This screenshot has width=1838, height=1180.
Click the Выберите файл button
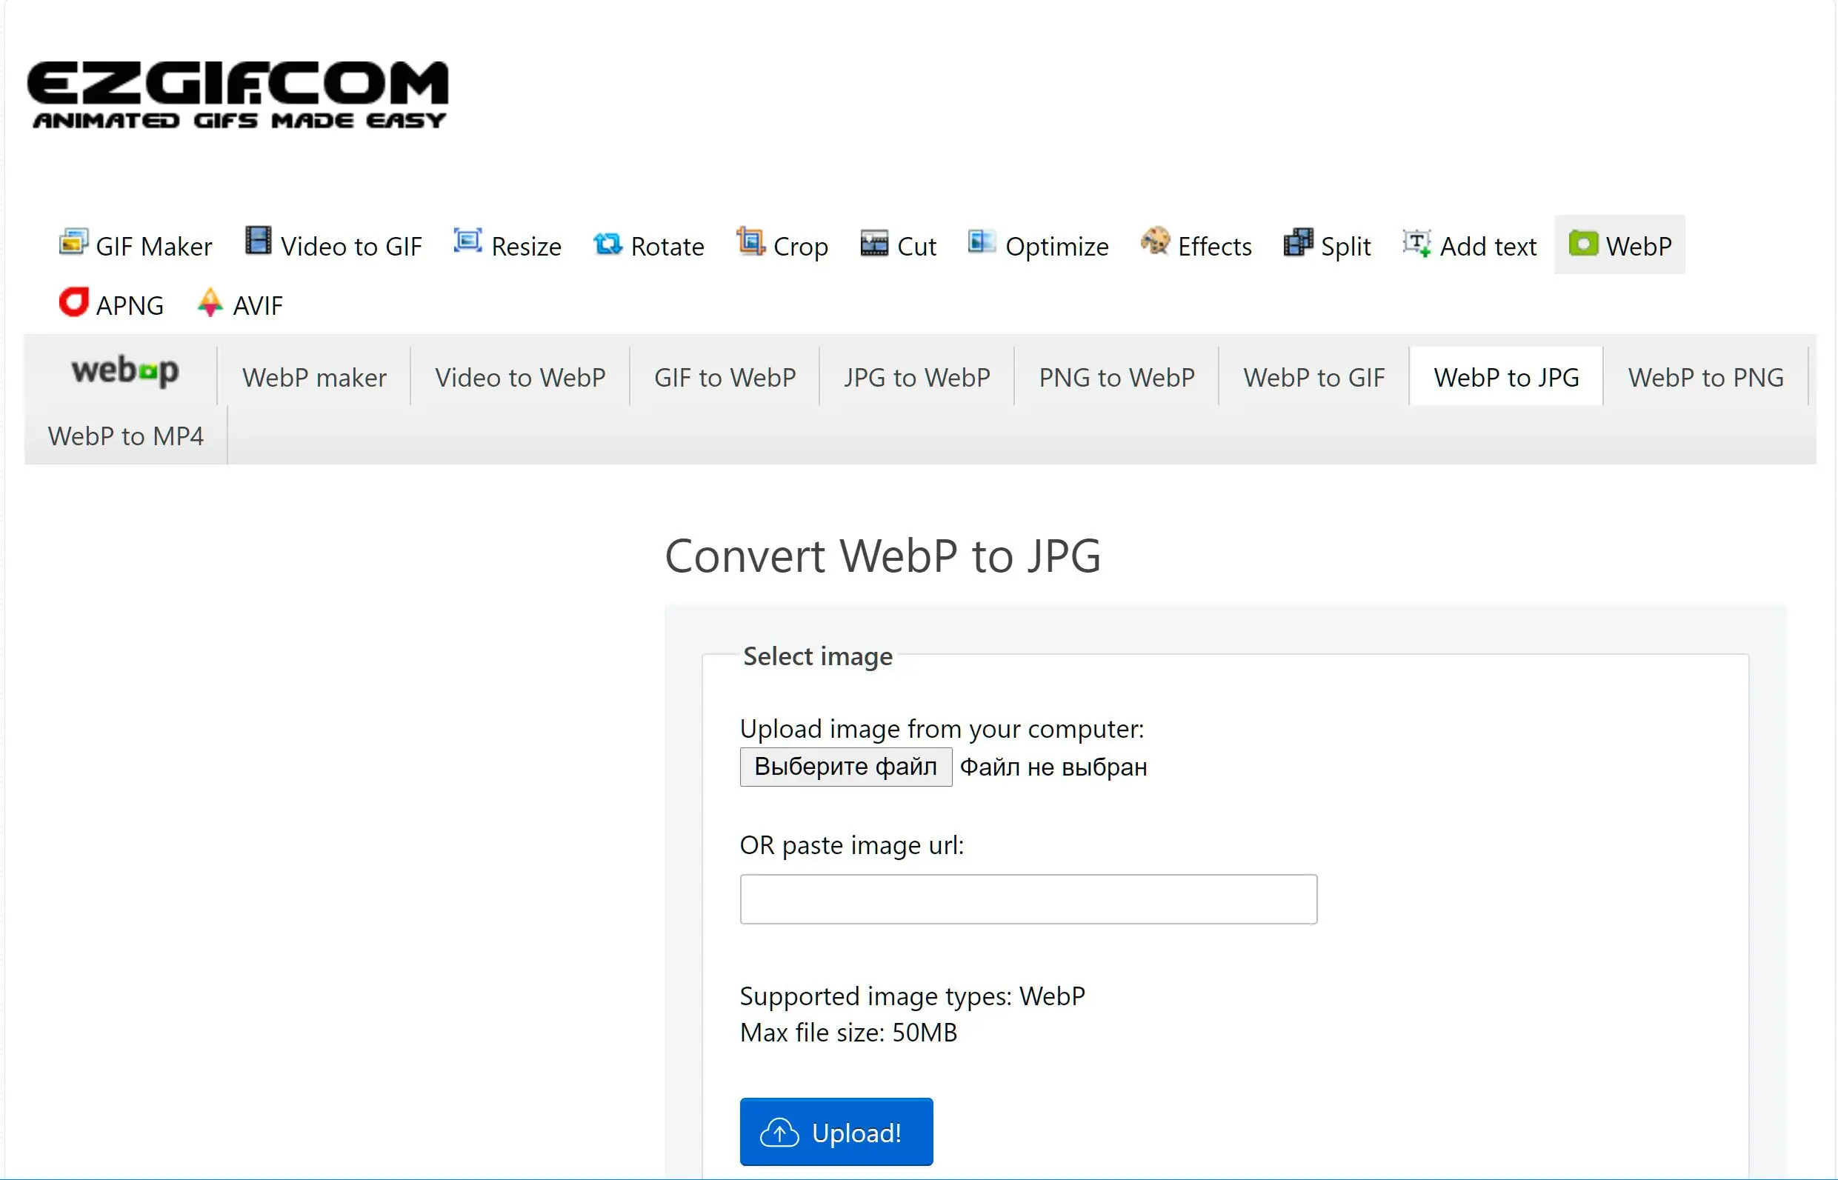(845, 766)
